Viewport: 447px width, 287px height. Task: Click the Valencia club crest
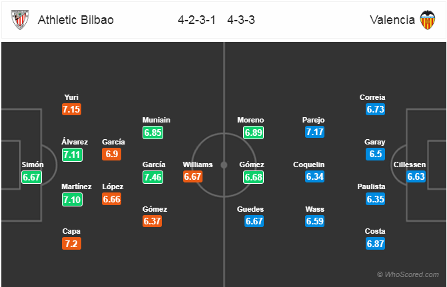427,20
